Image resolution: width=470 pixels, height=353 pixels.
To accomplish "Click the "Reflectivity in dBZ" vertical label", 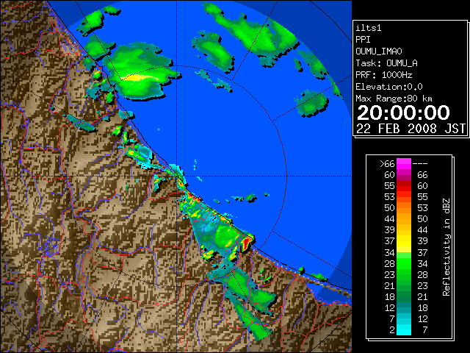I will [446, 247].
